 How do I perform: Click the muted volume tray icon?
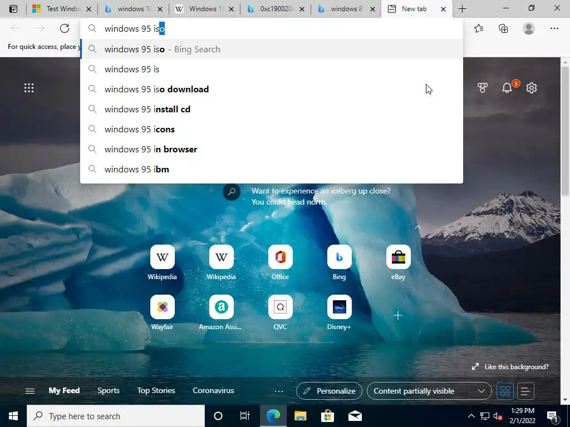tap(497, 416)
